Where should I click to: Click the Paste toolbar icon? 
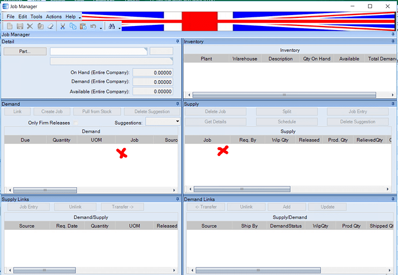(83, 26)
